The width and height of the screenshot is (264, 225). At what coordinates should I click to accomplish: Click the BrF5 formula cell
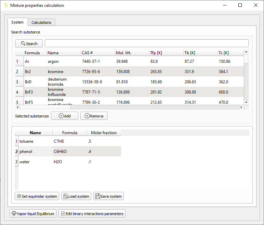pos(35,101)
